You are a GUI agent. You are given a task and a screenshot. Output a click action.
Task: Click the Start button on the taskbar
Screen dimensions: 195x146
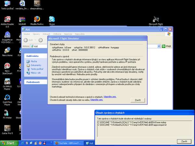[x=9, y=143]
